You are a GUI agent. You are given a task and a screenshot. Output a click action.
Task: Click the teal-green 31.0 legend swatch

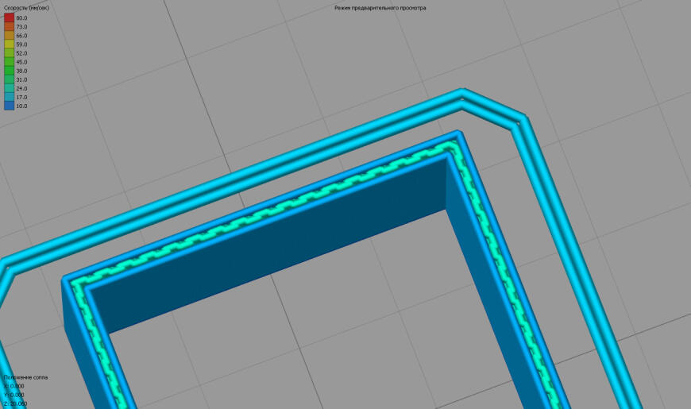[9, 79]
